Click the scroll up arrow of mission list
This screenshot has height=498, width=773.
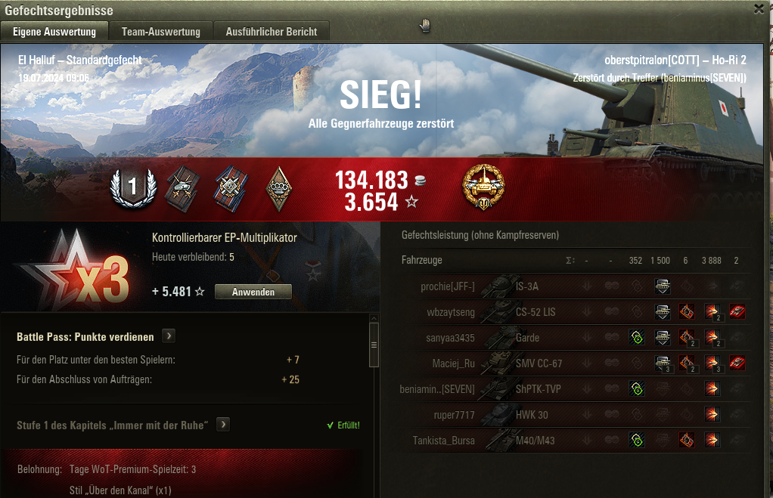click(x=374, y=318)
